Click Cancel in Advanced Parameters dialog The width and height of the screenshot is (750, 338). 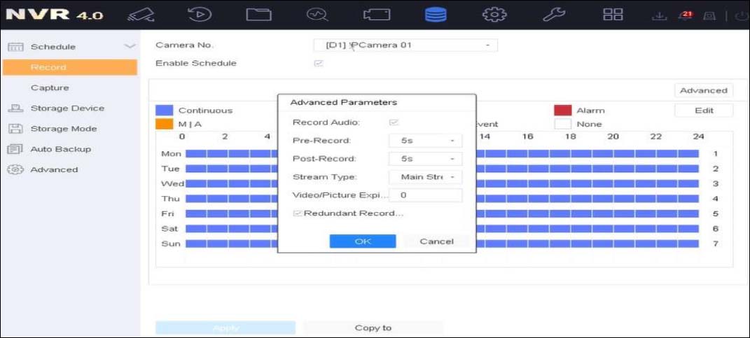(x=436, y=241)
